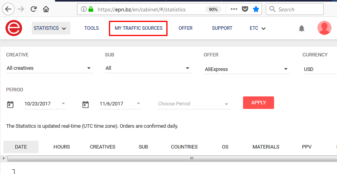
Task: Open notifications with the bell icon
Action: click(x=302, y=28)
